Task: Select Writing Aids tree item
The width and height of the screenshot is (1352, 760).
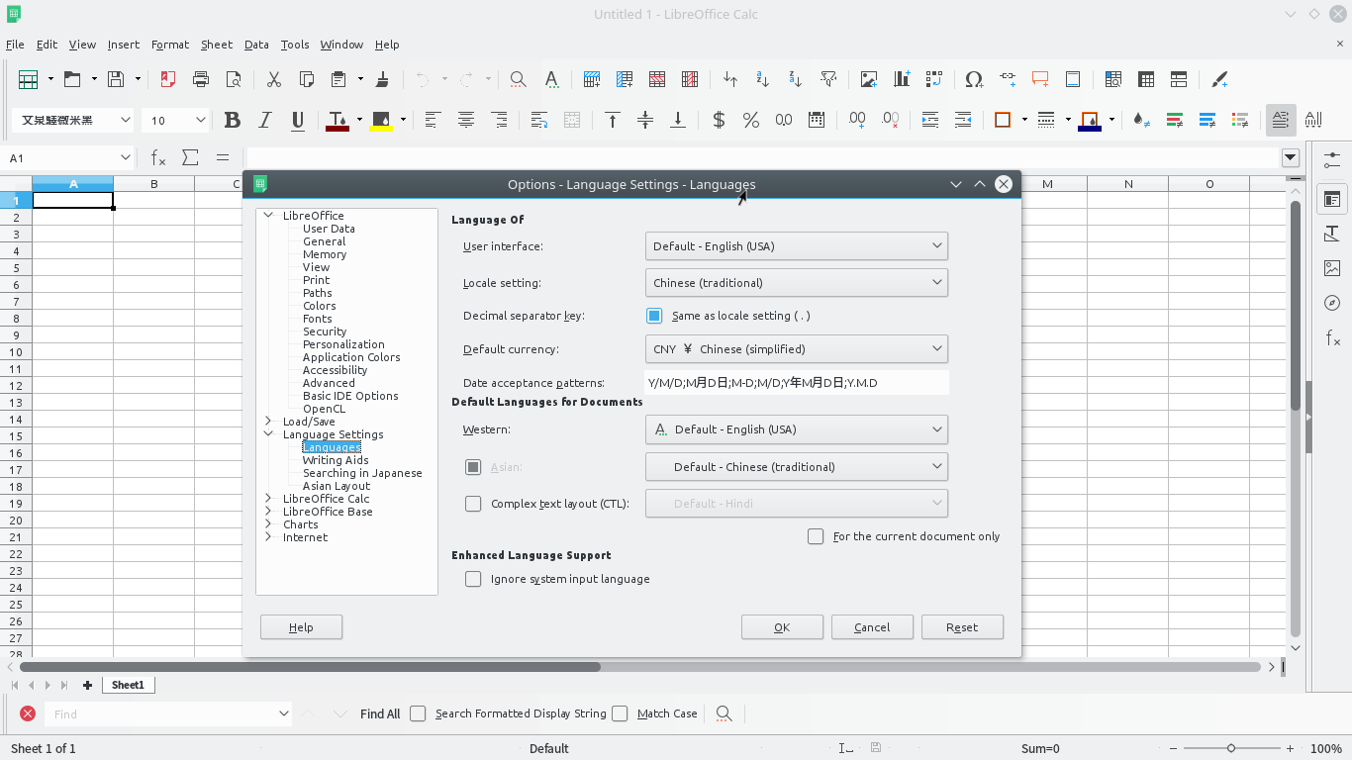Action: pyautogui.click(x=336, y=460)
